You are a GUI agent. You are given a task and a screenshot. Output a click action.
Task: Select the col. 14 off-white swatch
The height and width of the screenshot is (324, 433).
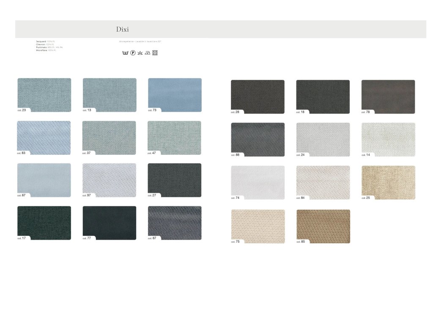(x=388, y=140)
